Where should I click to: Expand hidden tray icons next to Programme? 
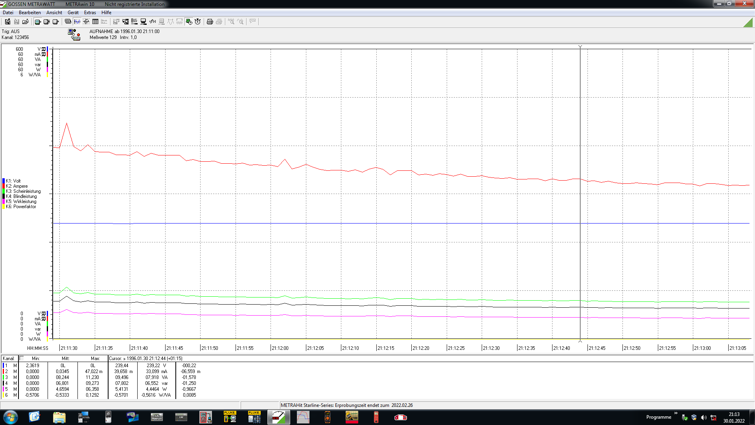point(676,413)
